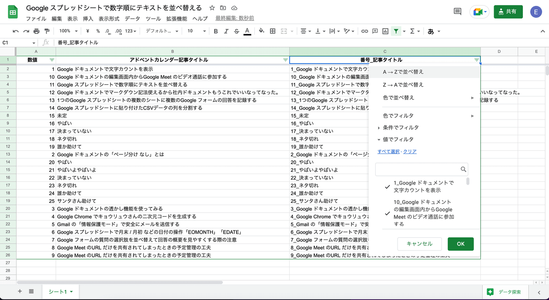Open the borders tool
Viewport: 549px width, 300px height.
273,31
